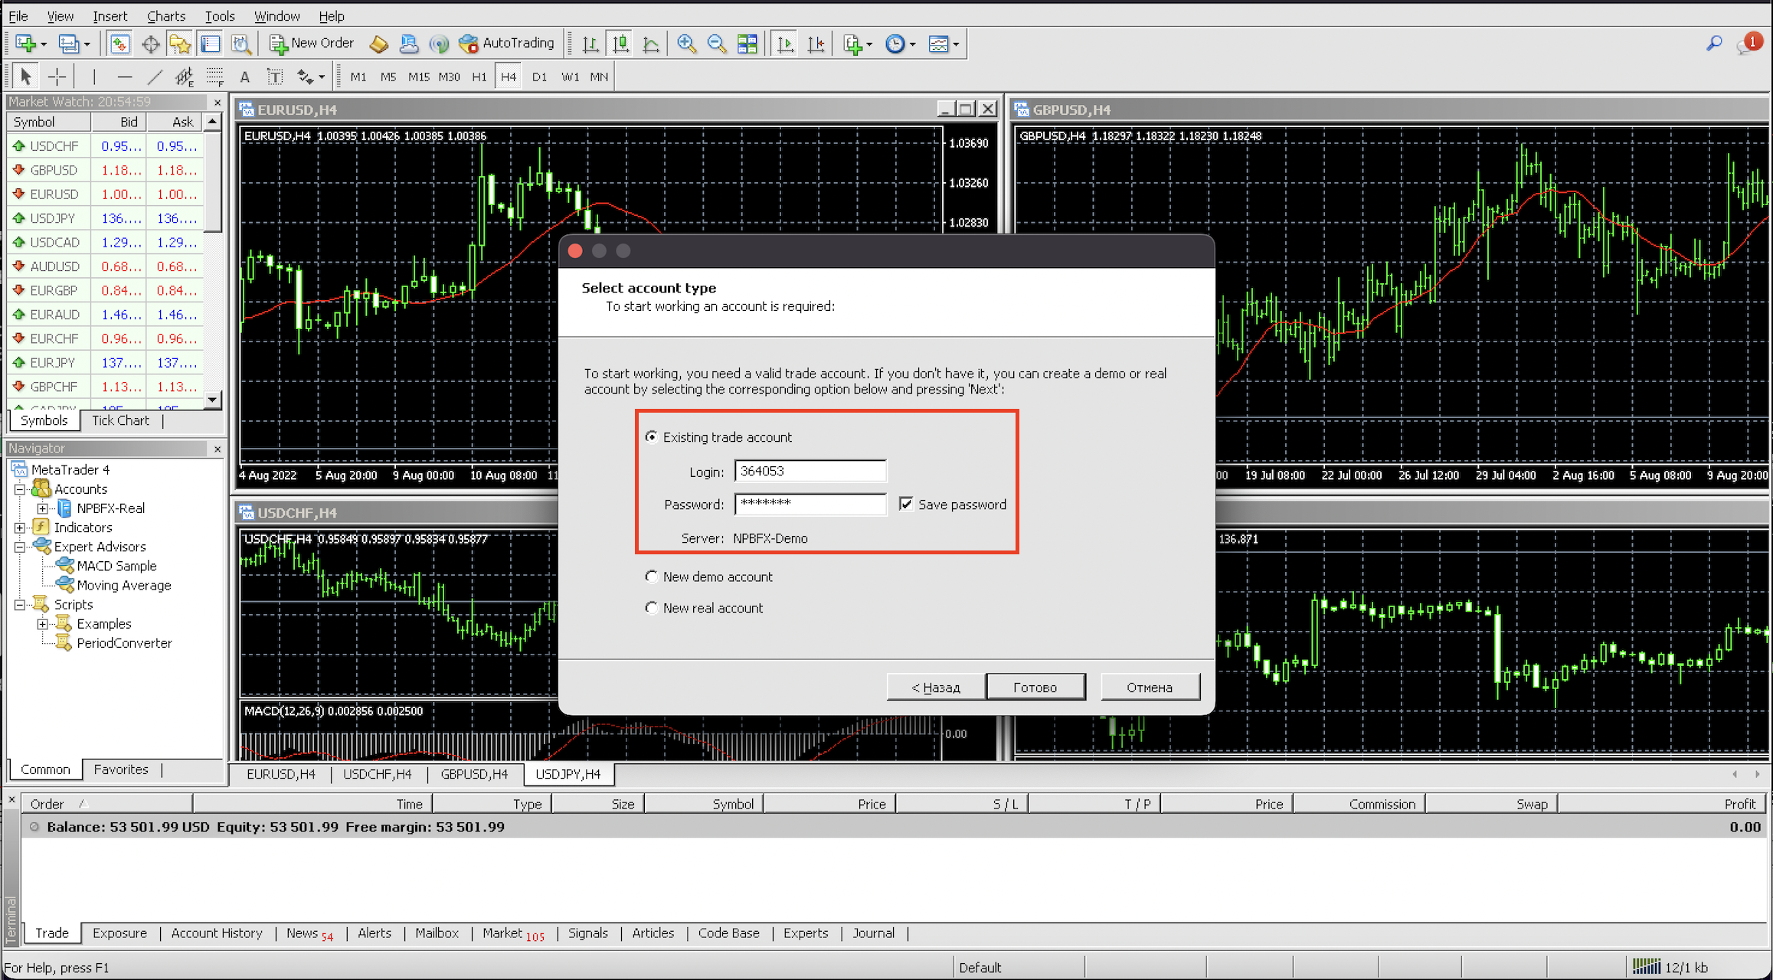Open the Charts menu
The height and width of the screenshot is (980, 1773).
coord(165,16)
